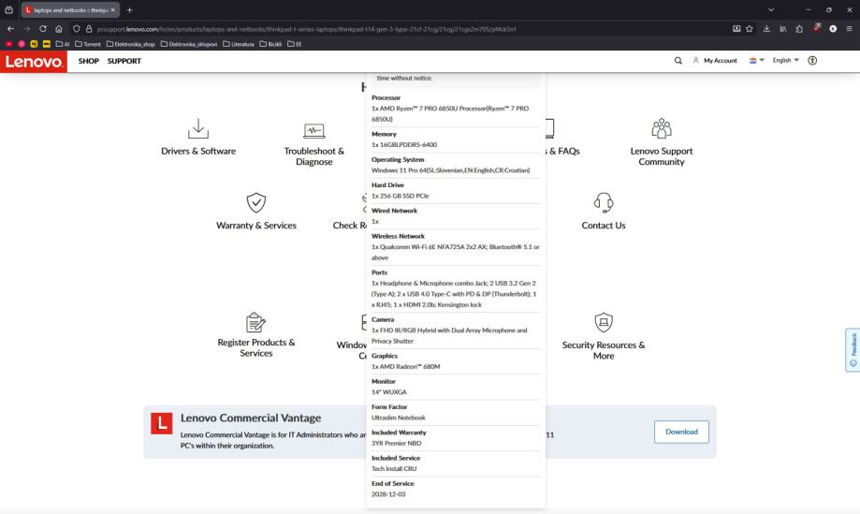
Task: Click the search magnifier icon
Action: point(678,61)
